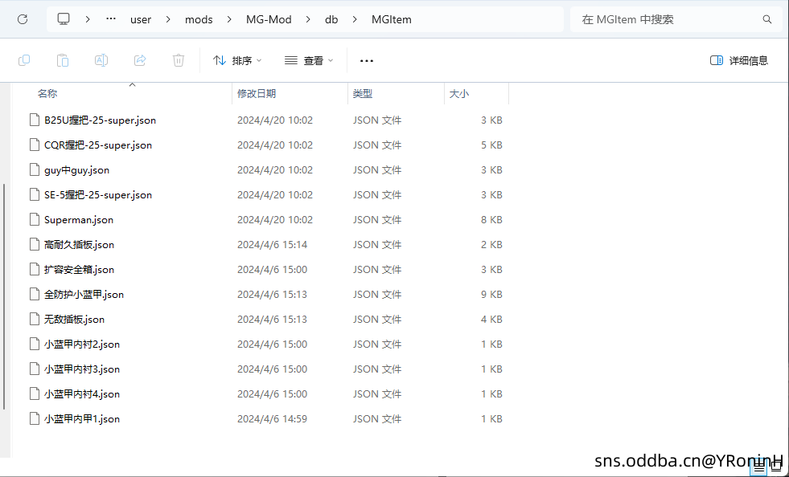Click the Delete trash icon
The height and width of the screenshot is (477, 789).
[178, 60]
